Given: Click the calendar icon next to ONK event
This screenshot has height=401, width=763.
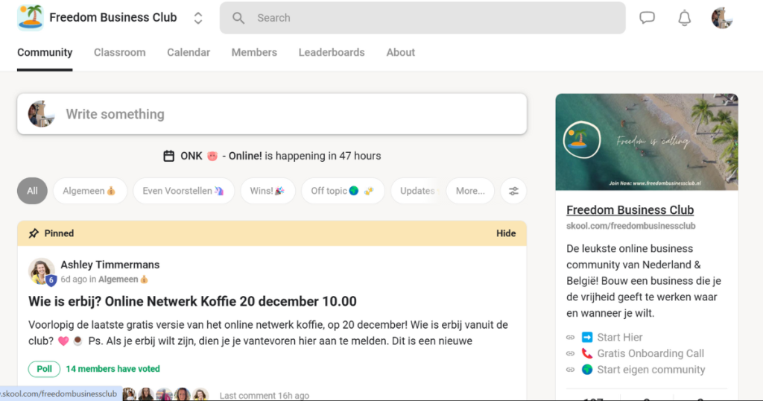Looking at the screenshot, I should 169,157.
